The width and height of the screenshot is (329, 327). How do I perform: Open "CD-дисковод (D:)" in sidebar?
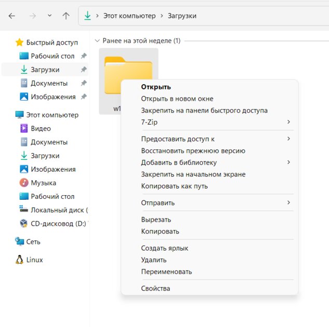[x=59, y=224]
